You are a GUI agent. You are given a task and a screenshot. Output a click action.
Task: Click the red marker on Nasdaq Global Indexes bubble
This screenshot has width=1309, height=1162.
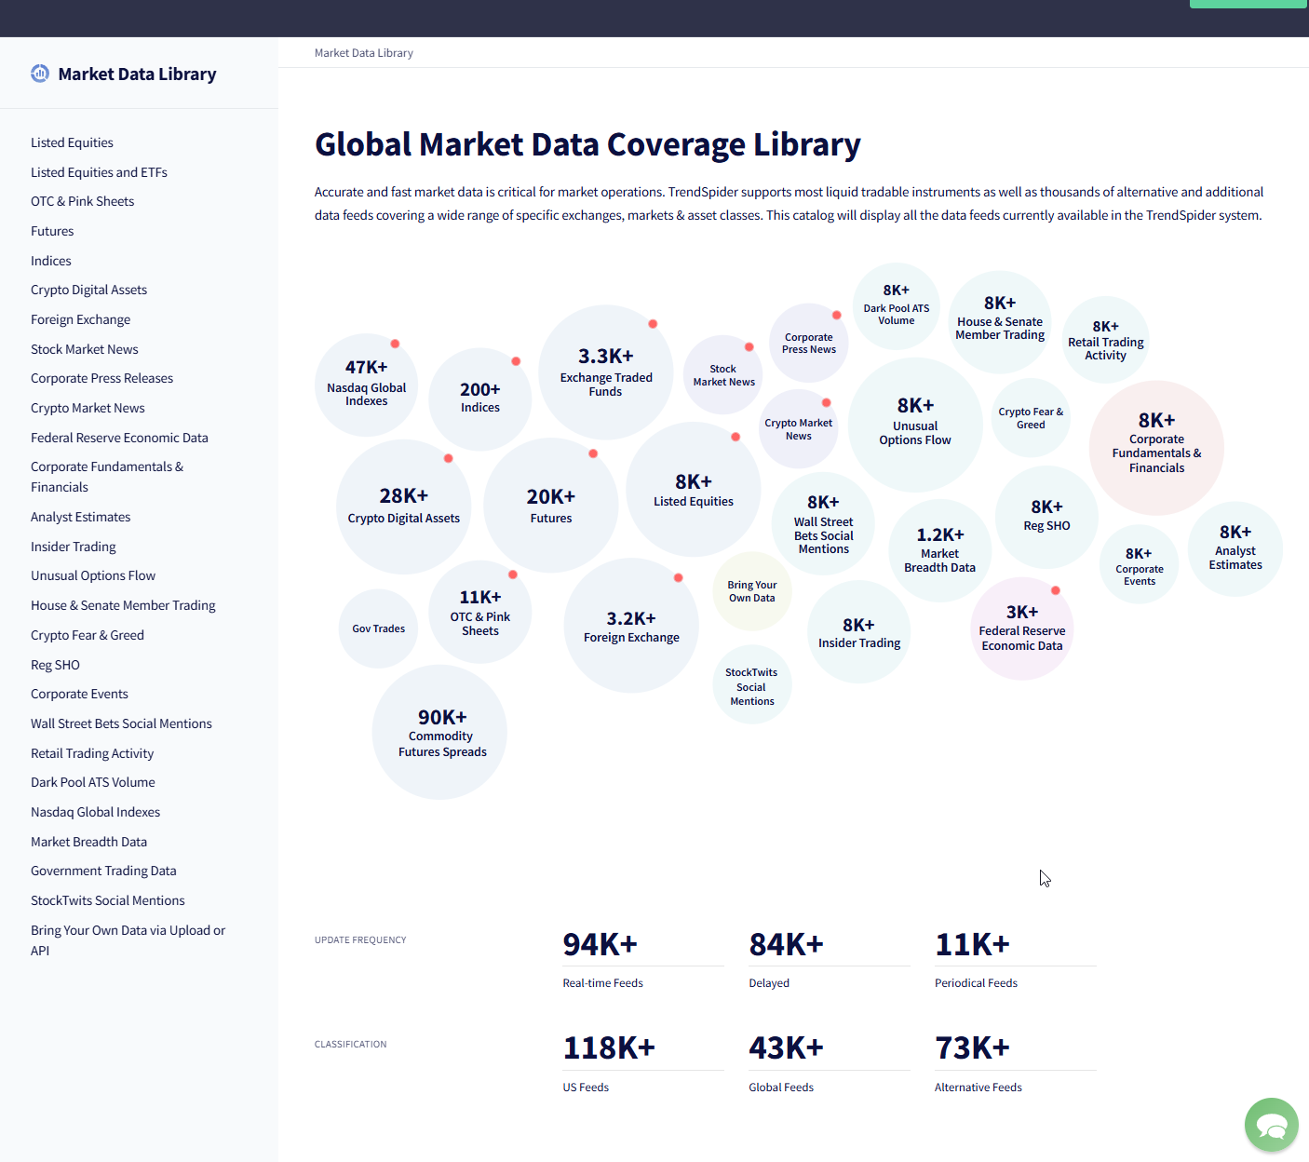394,343
